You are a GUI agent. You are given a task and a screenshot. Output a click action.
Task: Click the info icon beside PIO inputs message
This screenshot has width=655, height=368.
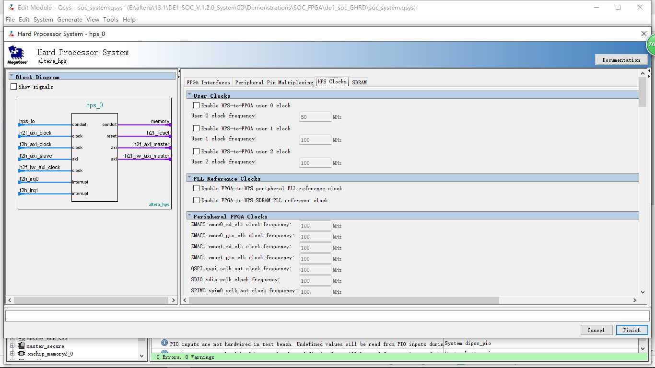[x=164, y=343]
